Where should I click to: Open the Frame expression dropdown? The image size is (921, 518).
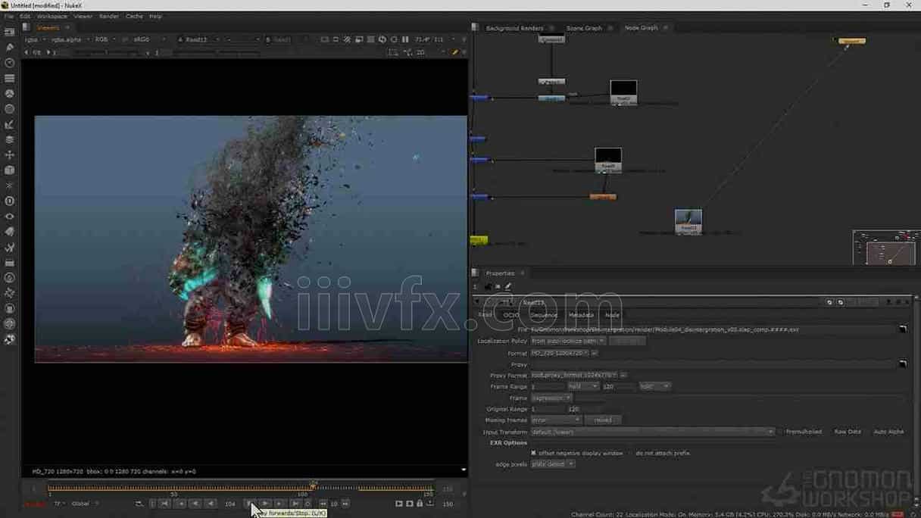[551, 398]
